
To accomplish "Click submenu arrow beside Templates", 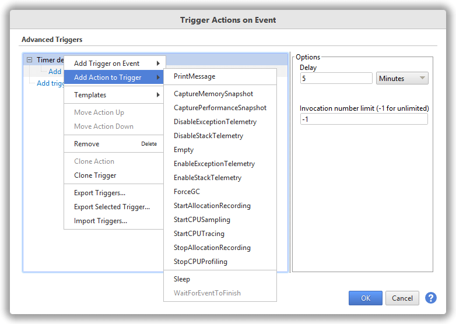I will coord(158,95).
